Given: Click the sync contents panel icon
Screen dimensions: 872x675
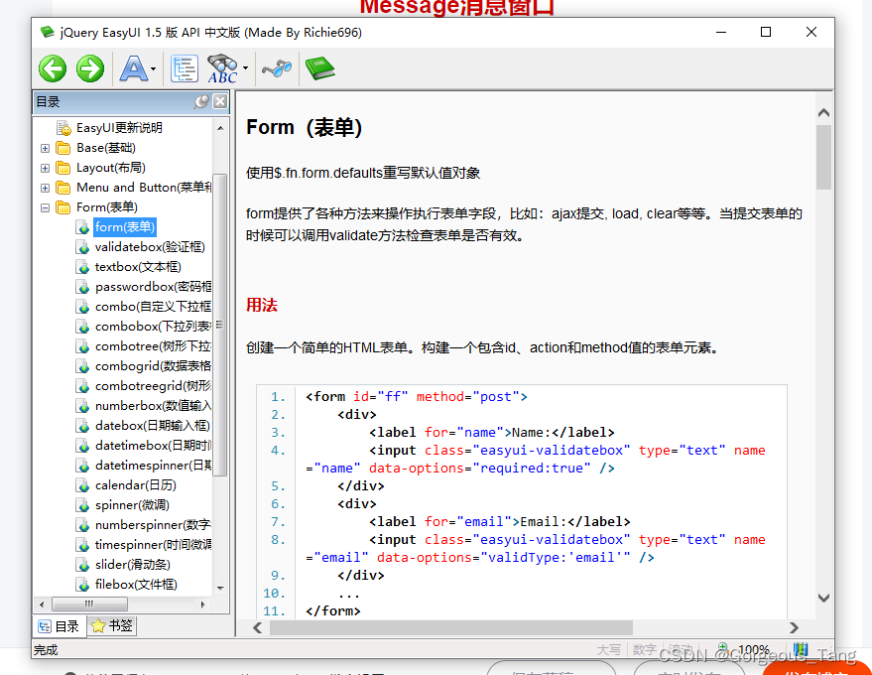Looking at the screenshot, I should pos(185,68).
